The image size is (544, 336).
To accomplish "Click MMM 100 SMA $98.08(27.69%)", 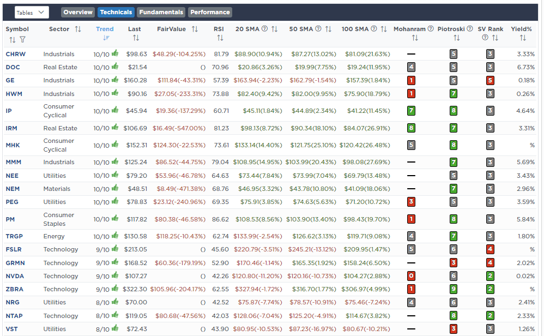I will (366, 162).
